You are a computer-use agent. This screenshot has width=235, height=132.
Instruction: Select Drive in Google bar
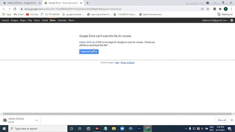(x=53, y=21)
